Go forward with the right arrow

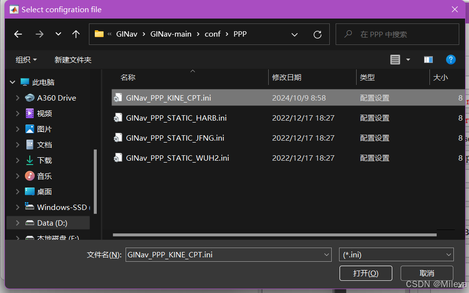[40, 34]
